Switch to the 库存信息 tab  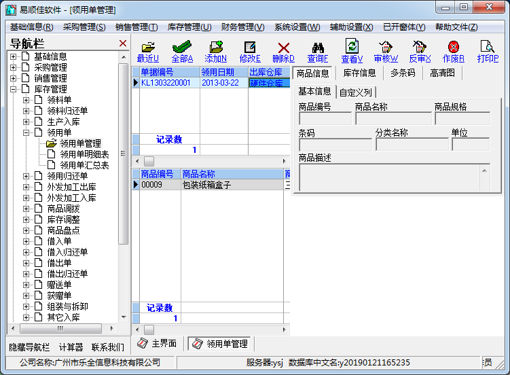(359, 73)
